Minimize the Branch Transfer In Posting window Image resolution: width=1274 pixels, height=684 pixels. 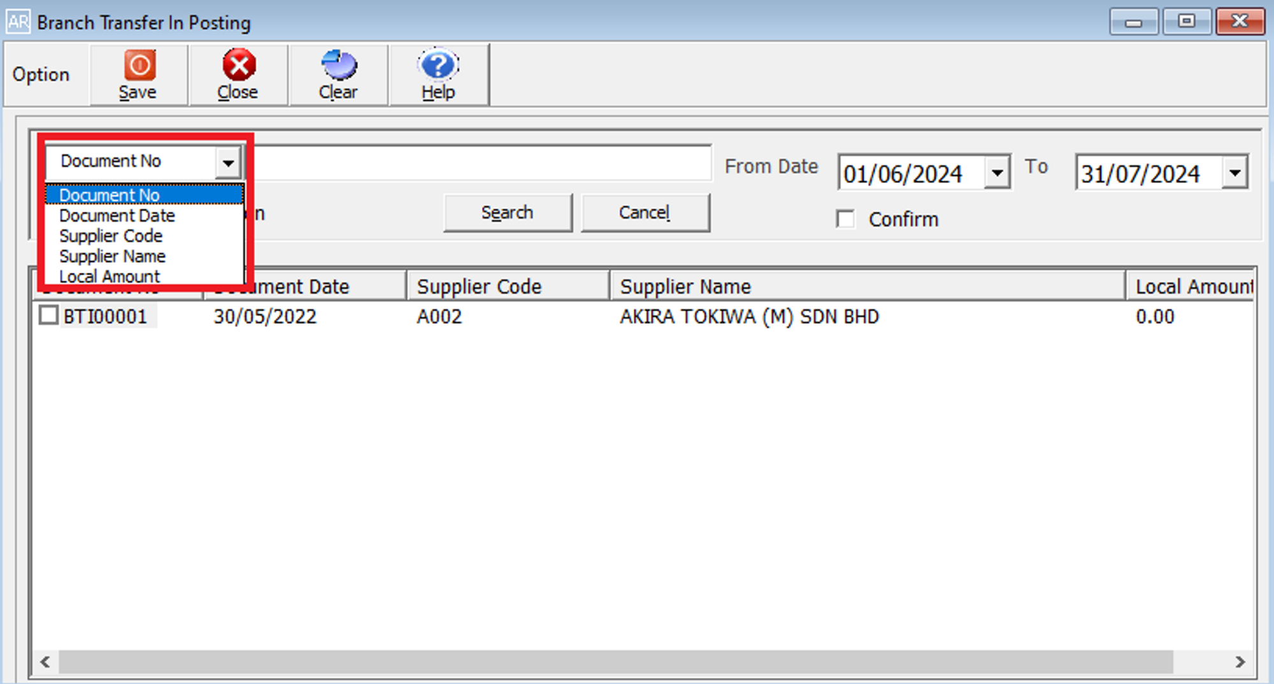click(x=1133, y=22)
